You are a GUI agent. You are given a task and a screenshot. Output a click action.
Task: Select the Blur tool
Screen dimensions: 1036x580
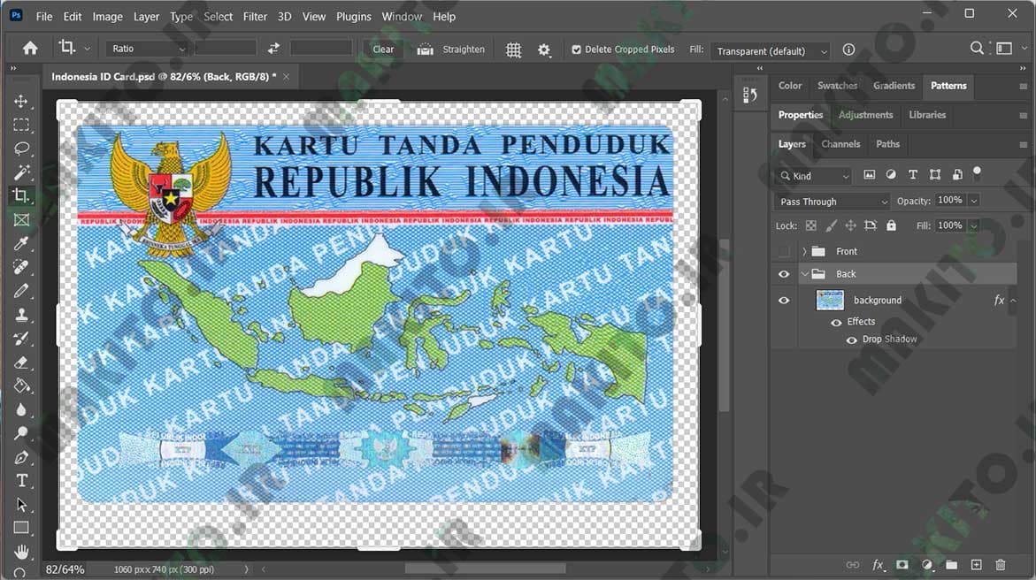pyautogui.click(x=21, y=409)
